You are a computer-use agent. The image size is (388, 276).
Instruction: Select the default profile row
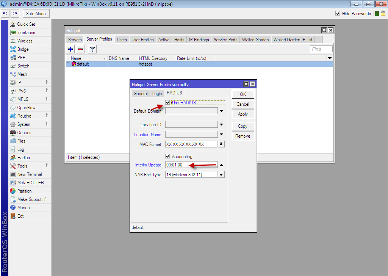click(199, 64)
